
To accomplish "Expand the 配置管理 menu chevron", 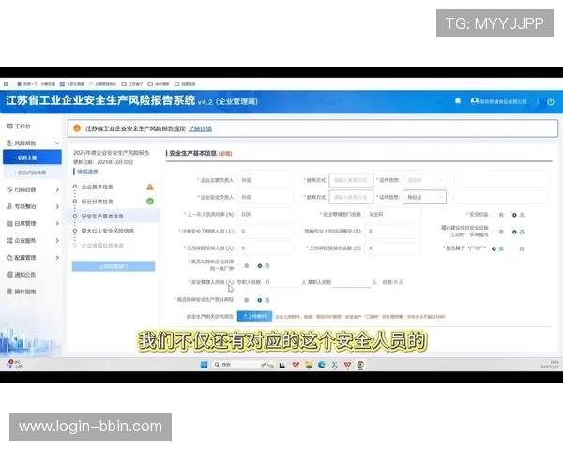I will click(57, 257).
